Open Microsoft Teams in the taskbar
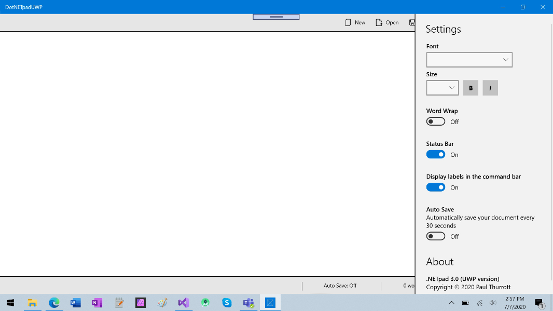 pos(248,303)
